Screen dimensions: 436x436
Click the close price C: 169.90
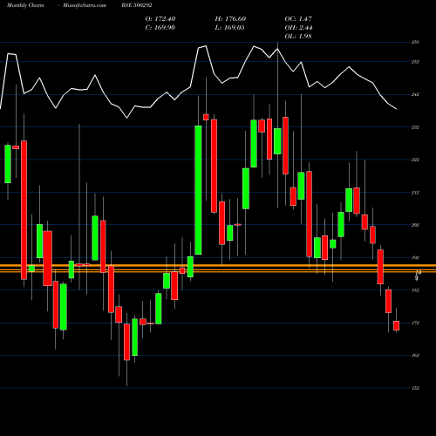pyautogui.click(x=160, y=28)
